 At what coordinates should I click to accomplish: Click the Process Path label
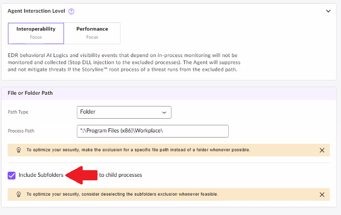pos(21,131)
